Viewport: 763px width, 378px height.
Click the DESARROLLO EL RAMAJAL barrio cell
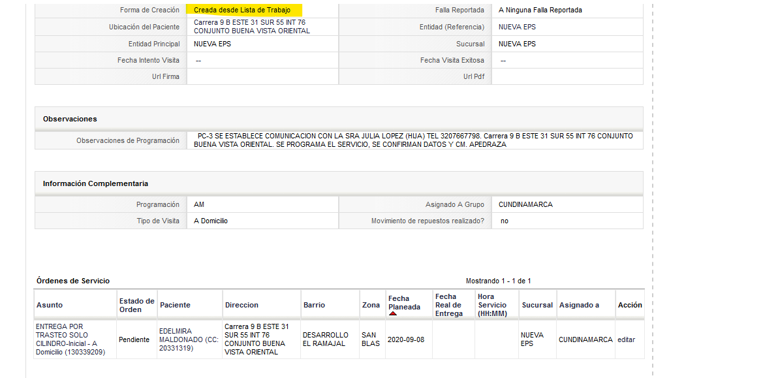point(326,339)
